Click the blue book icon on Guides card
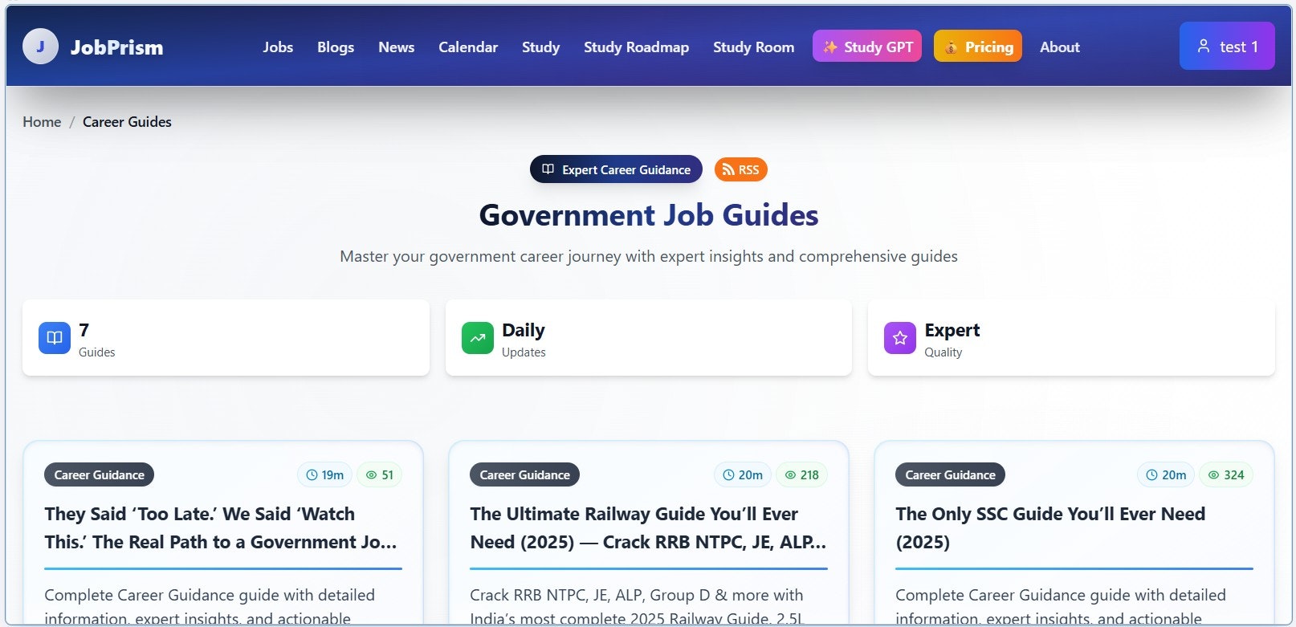The image size is (1296, 627). (x=55, y=338)
